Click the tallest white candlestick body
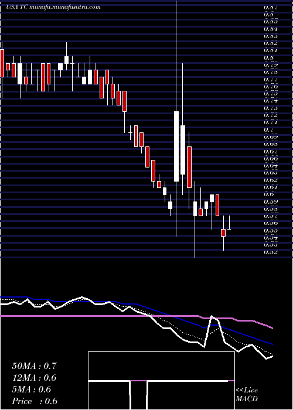293x410 pixels. pos(176,146)
